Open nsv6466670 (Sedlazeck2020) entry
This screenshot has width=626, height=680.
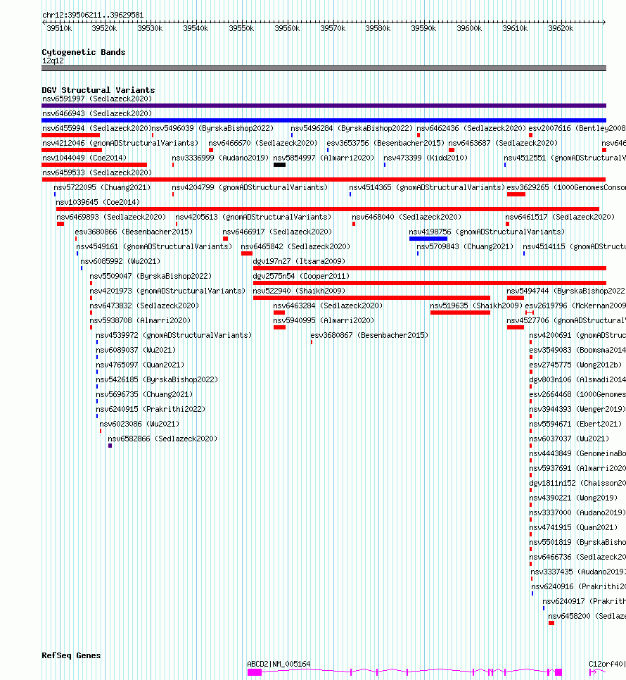click(x=263, y=143)
